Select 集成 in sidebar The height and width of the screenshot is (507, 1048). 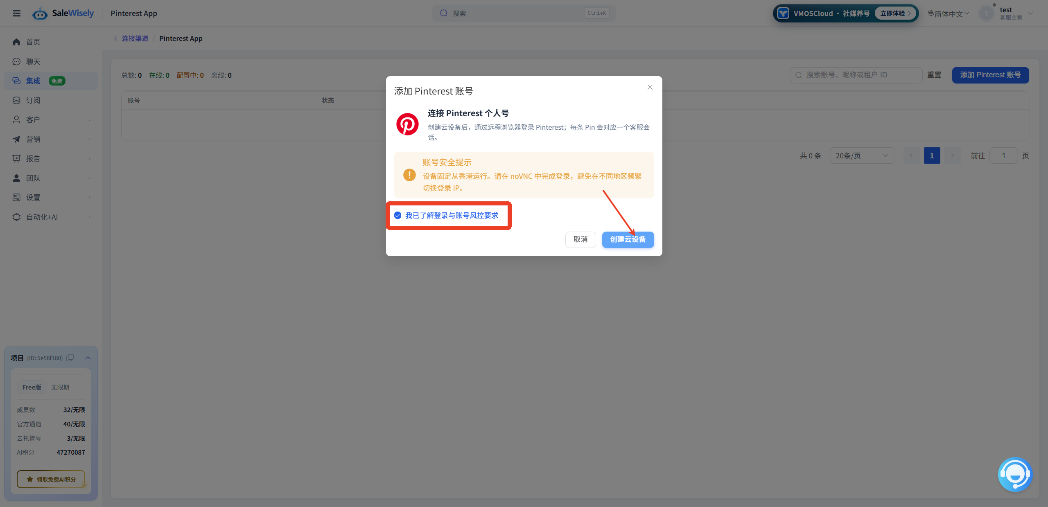point(51,81)
